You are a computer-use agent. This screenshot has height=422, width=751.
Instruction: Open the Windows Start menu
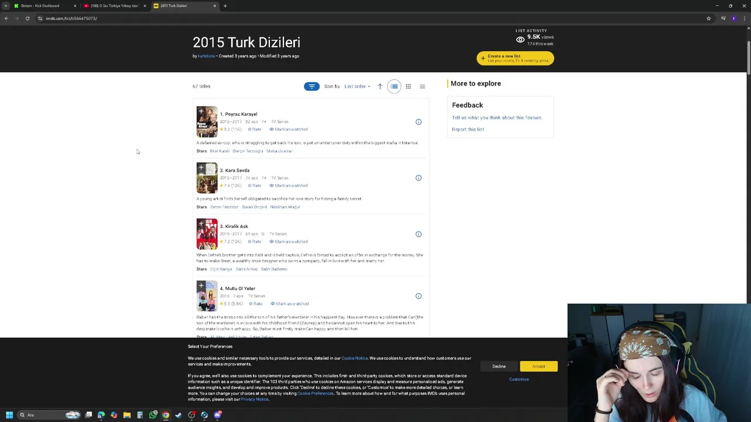tap(9, 415)
